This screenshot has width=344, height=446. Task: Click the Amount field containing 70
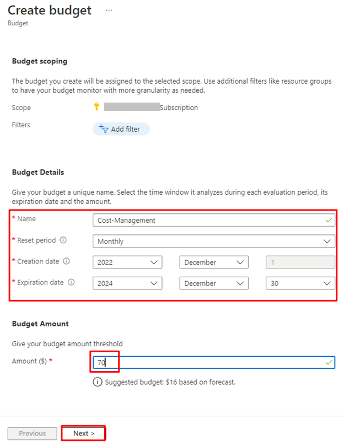pos(165,362)
